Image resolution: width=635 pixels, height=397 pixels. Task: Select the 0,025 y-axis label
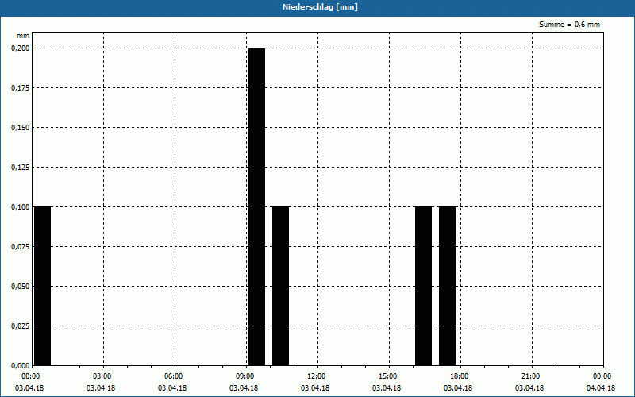[21, 326]
